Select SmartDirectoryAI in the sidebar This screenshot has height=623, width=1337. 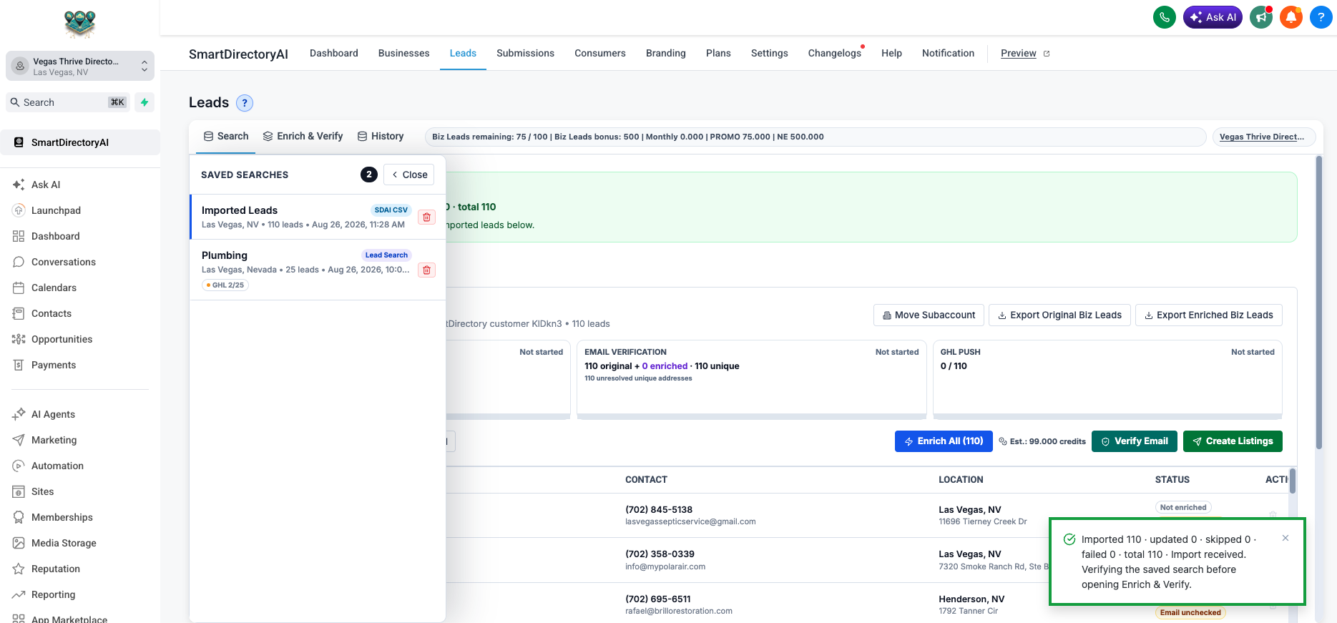tap(80, 142)
